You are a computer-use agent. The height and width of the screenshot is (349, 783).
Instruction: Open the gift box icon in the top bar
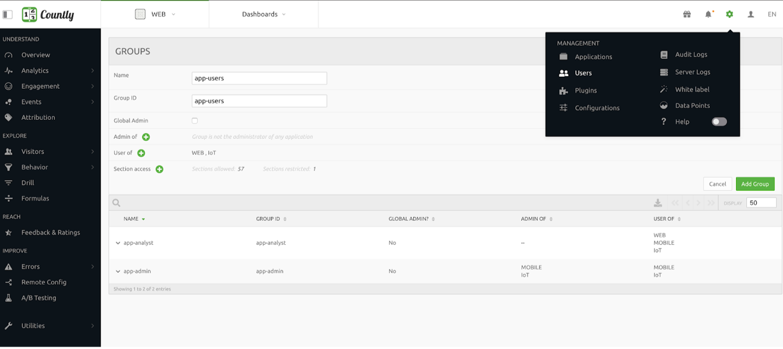(x=687, y=14)
